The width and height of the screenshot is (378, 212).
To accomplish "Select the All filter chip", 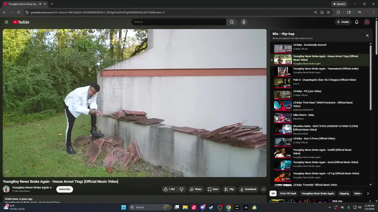I will point(273,193).
